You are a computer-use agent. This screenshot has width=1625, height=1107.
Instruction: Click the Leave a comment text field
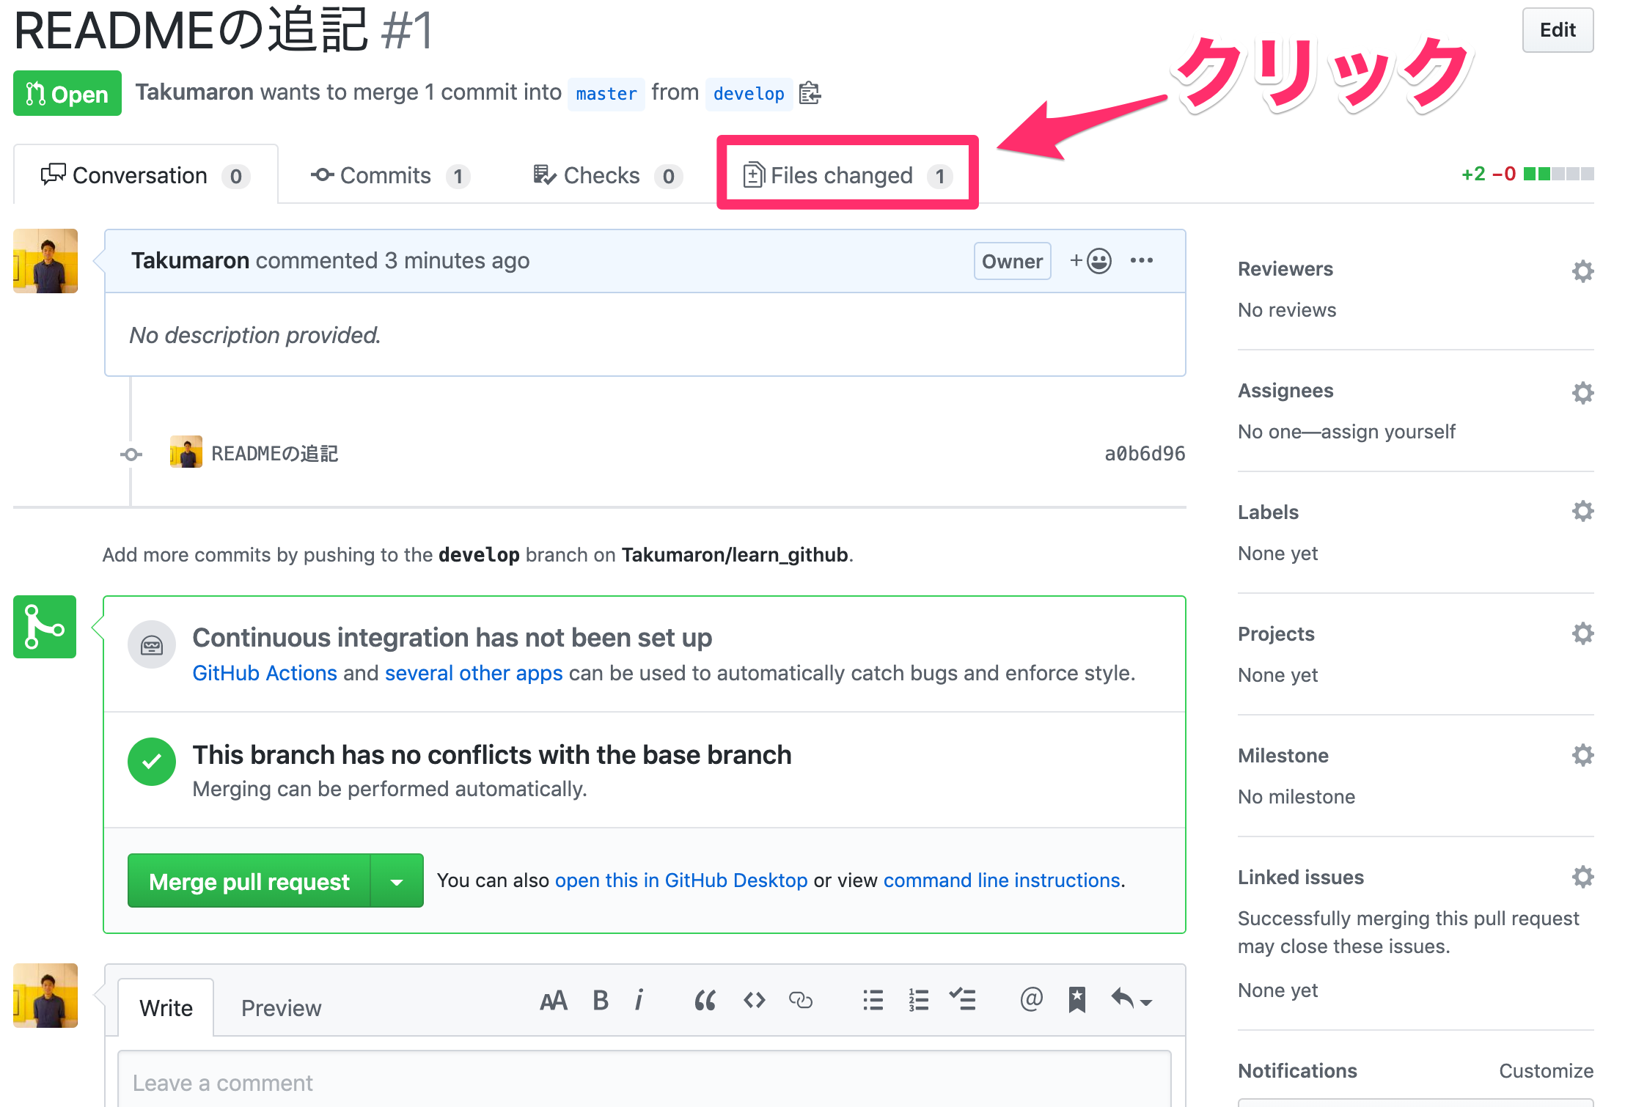(x=645, y=1080)
